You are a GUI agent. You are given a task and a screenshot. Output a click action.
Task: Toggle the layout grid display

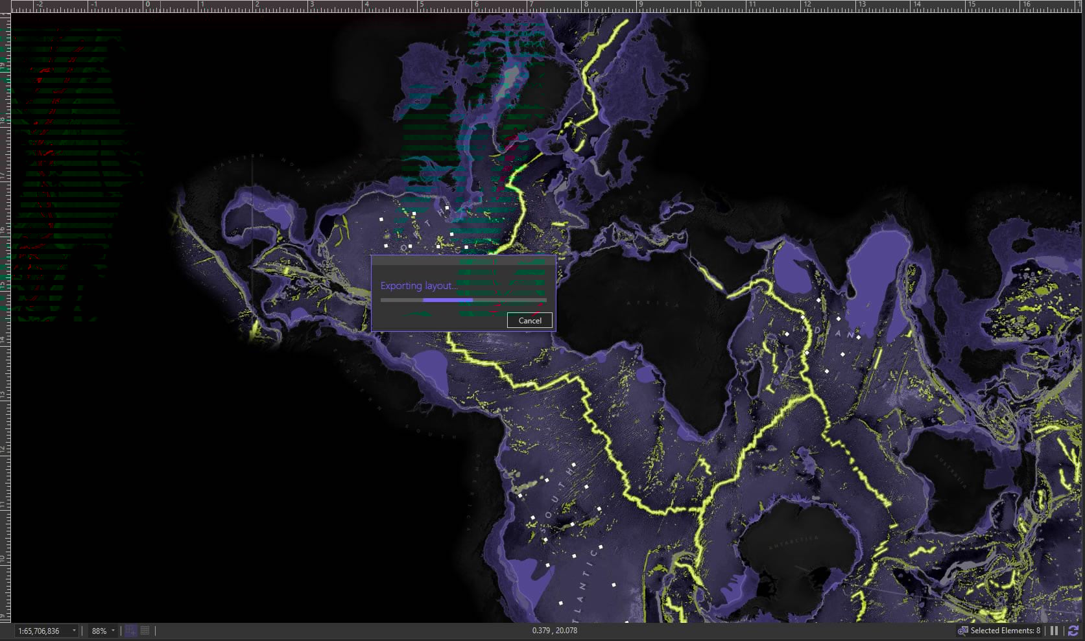point(145,631)
